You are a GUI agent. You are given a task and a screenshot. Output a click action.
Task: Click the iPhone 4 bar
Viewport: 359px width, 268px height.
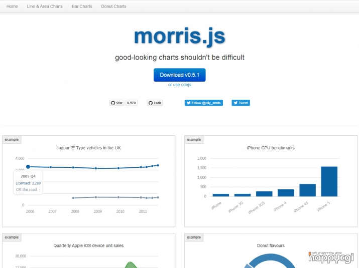point(286,193)
